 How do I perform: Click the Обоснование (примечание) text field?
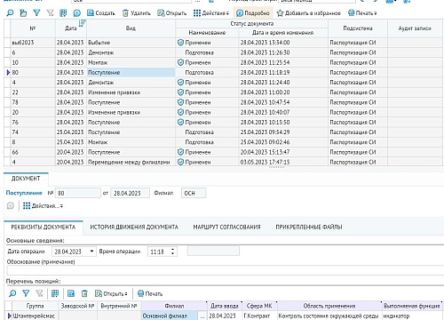point(225,270)
